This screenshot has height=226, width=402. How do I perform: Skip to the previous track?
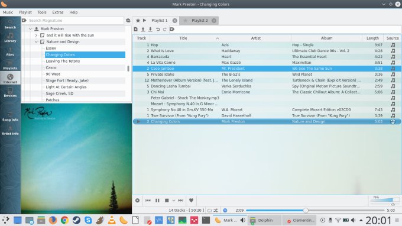pyautogui.click(x=148, y=201)
